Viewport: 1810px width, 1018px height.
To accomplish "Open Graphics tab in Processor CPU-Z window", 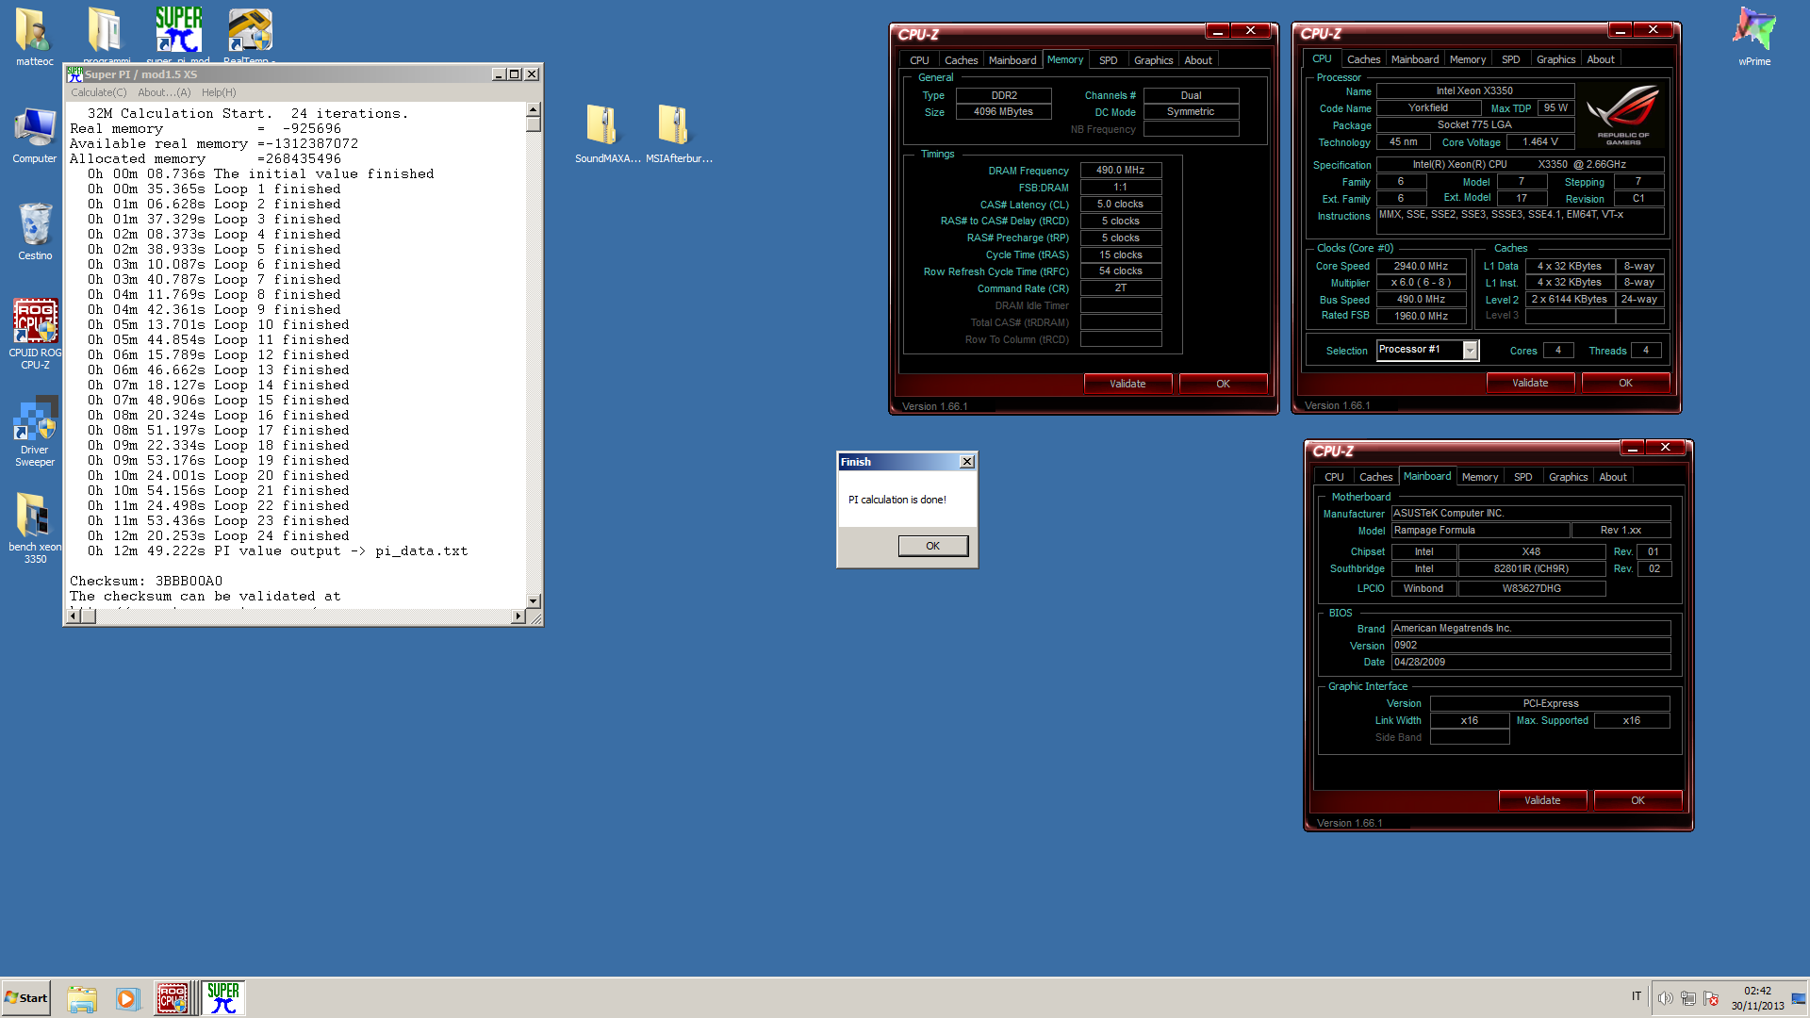I will point(1556,59).
